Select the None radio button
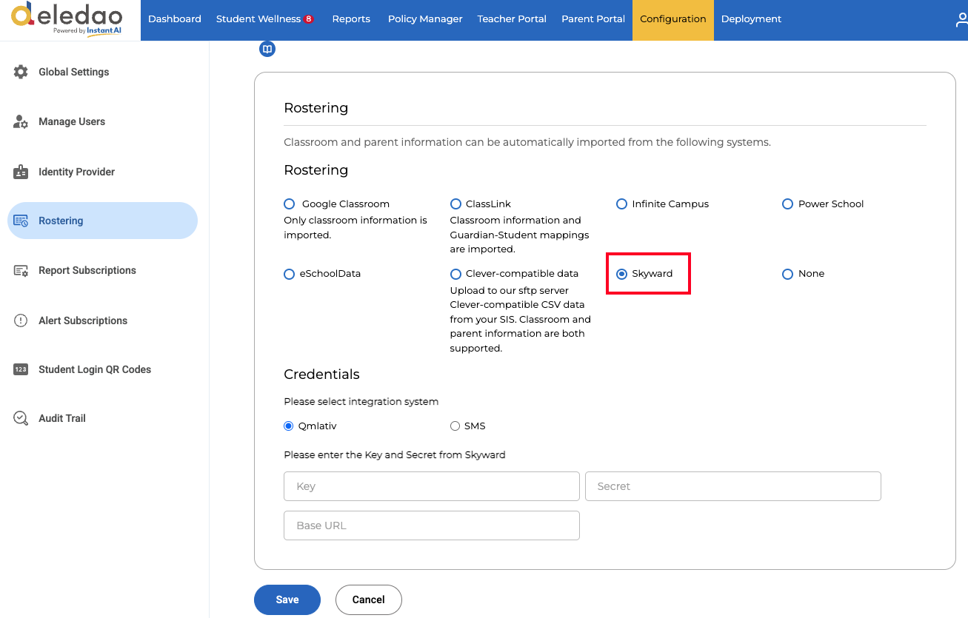The image size is (968, 618). [788, 274]
